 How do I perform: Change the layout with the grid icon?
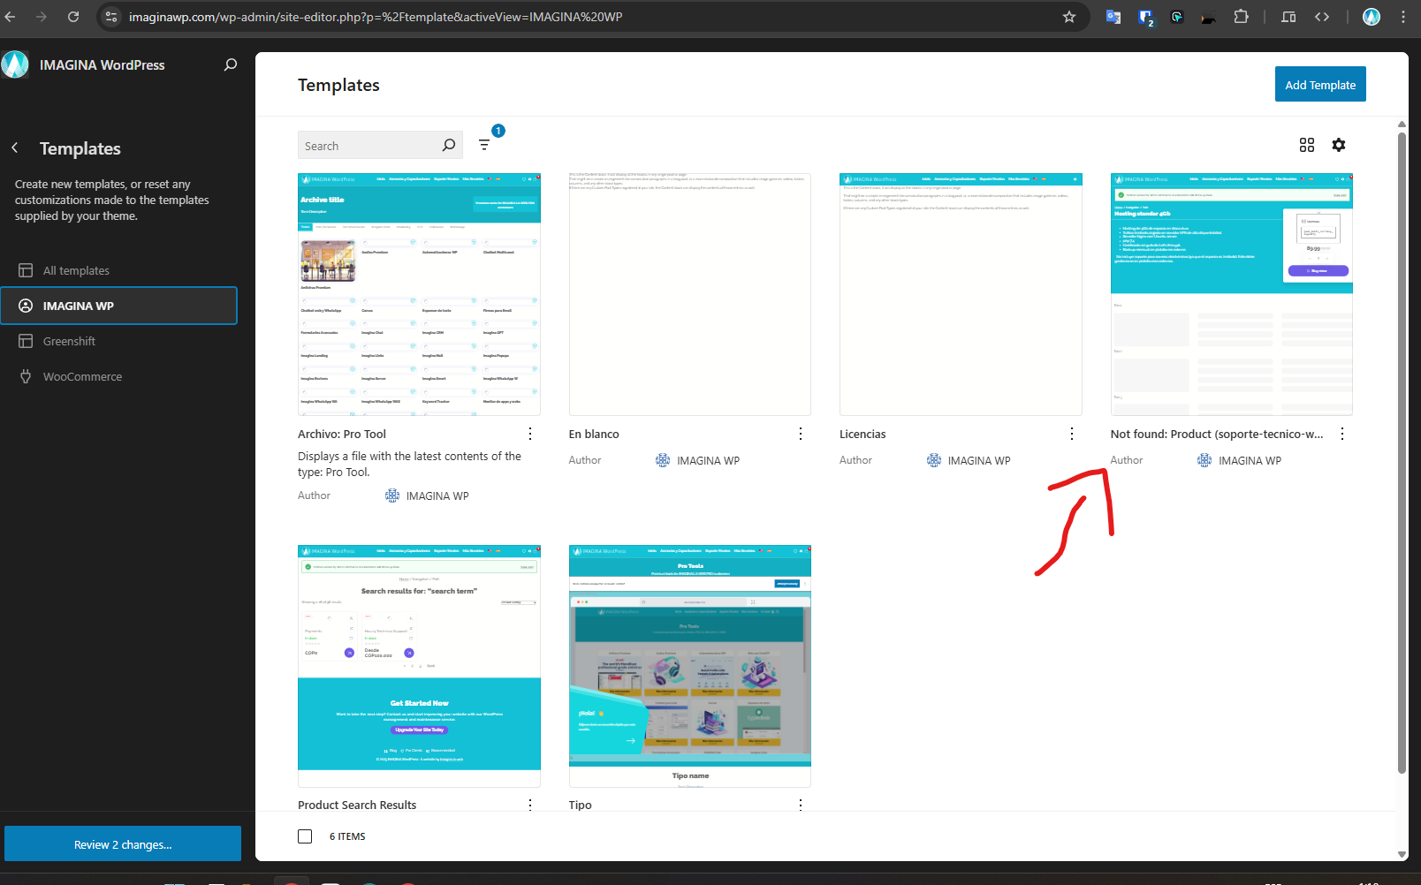(1307, 145)
